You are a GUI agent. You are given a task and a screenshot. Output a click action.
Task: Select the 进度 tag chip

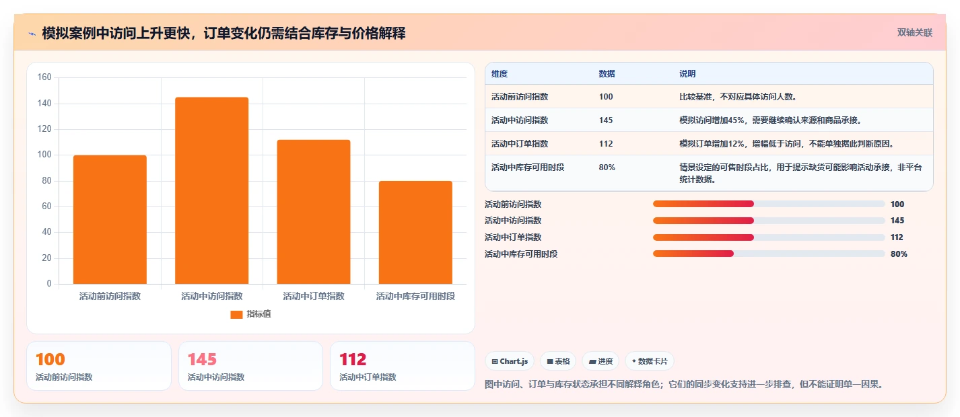[x=601, y=361]
